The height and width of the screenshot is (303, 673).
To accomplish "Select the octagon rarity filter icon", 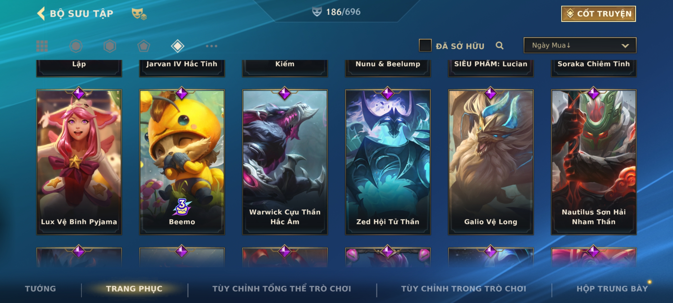I will pyautogui.click(x=76, y=46).
